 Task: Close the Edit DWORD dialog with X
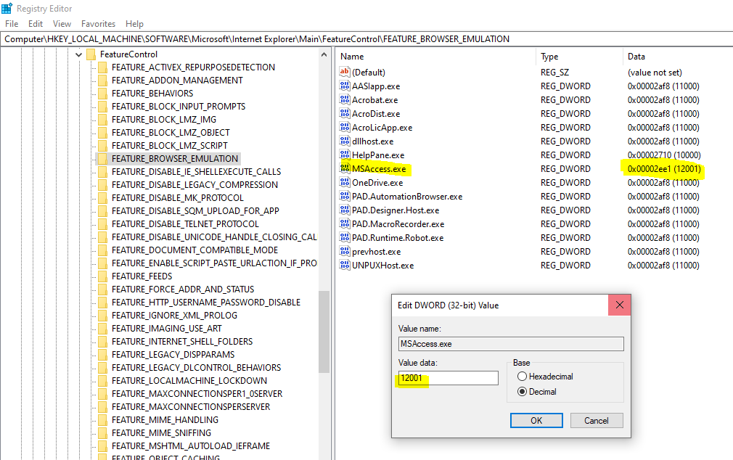tap(620, 305)
